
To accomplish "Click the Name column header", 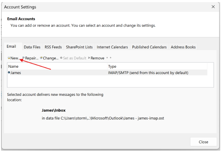I will [56, 66].
